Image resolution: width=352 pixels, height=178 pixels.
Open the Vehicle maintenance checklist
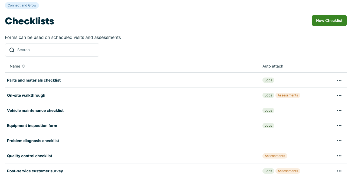(35, 110)
